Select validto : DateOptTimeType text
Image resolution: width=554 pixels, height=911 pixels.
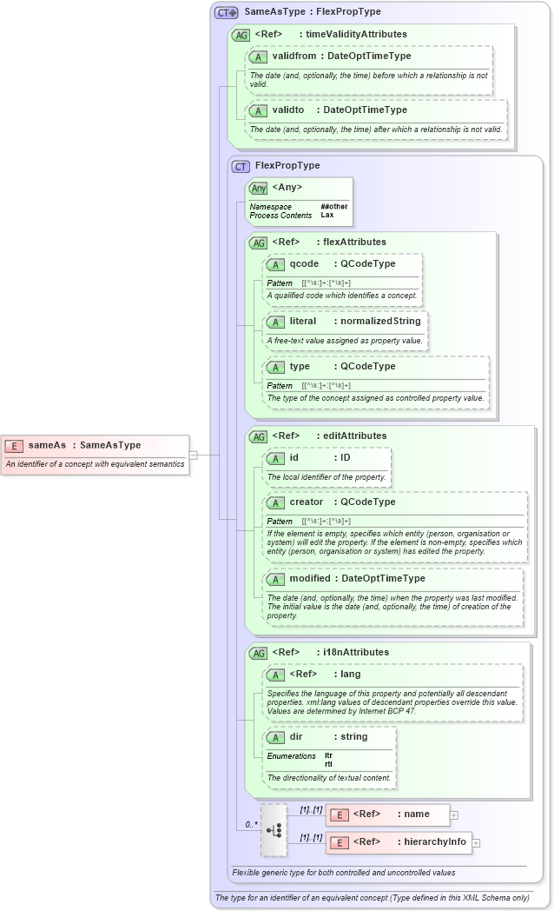point(340,110)
